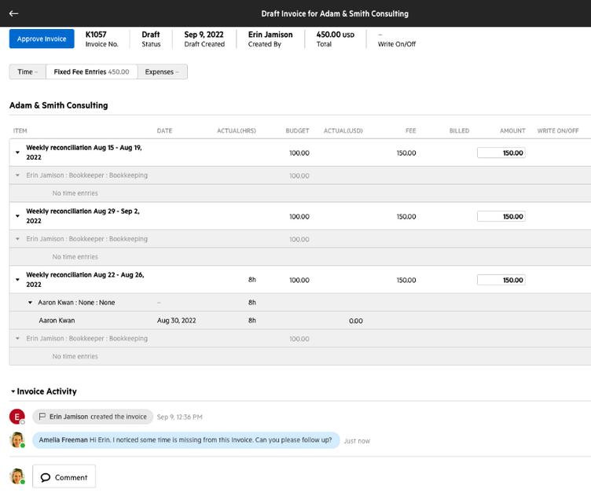This screenshot has height=496, width=591.
Task: Collapse Weekly reconciliation Aug 15 - Aug 19 row
Action: (x=17, y=152)
